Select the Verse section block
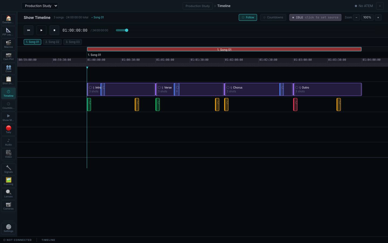This screenshot has height=243, width=388. pos(190,89)
